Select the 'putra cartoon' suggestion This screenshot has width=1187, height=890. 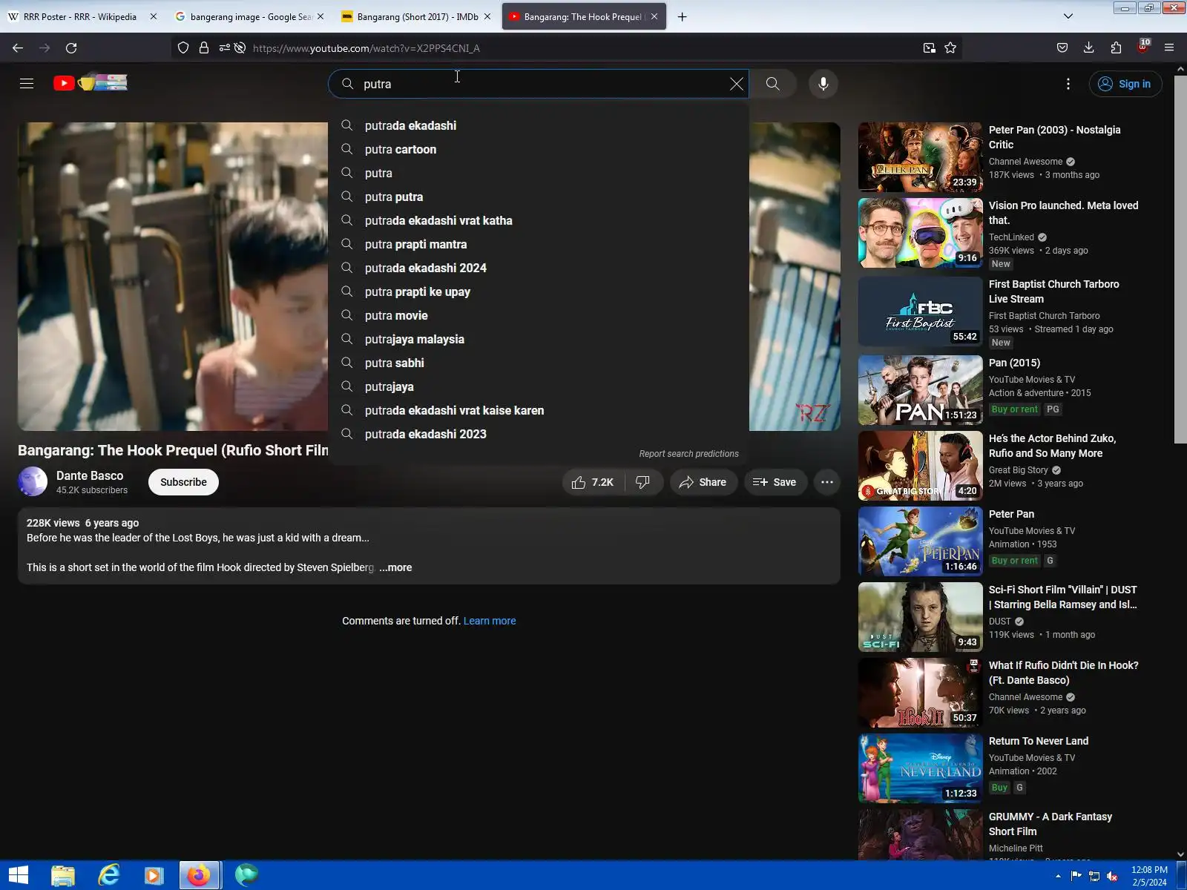tap(538, 149)
